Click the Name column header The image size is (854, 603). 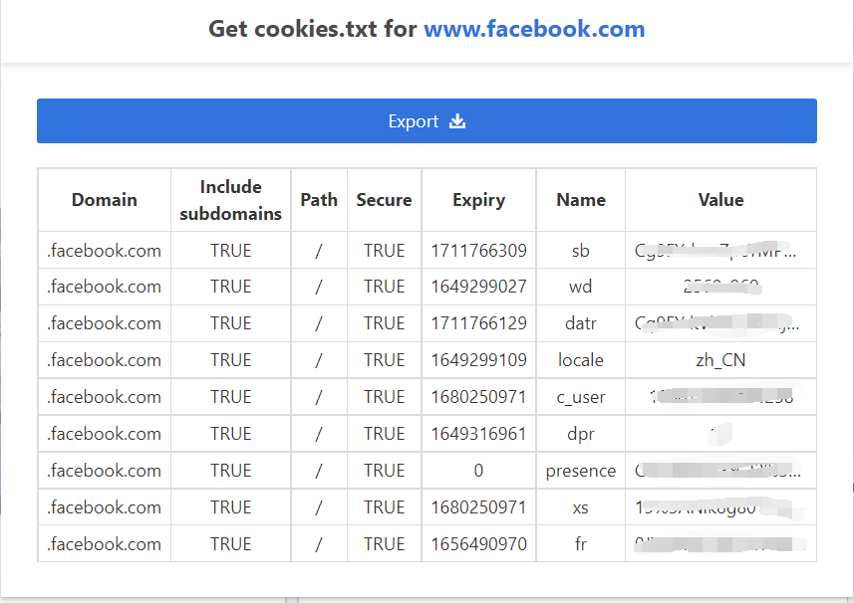pyautogui.click(x=580, y=200)
